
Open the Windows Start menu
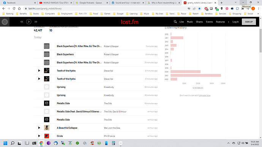click(5, 143)
